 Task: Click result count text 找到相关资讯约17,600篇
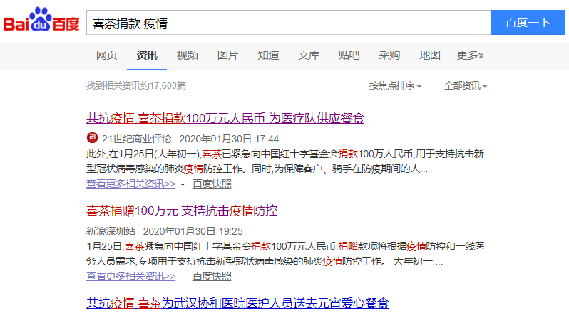click(136, 86)
